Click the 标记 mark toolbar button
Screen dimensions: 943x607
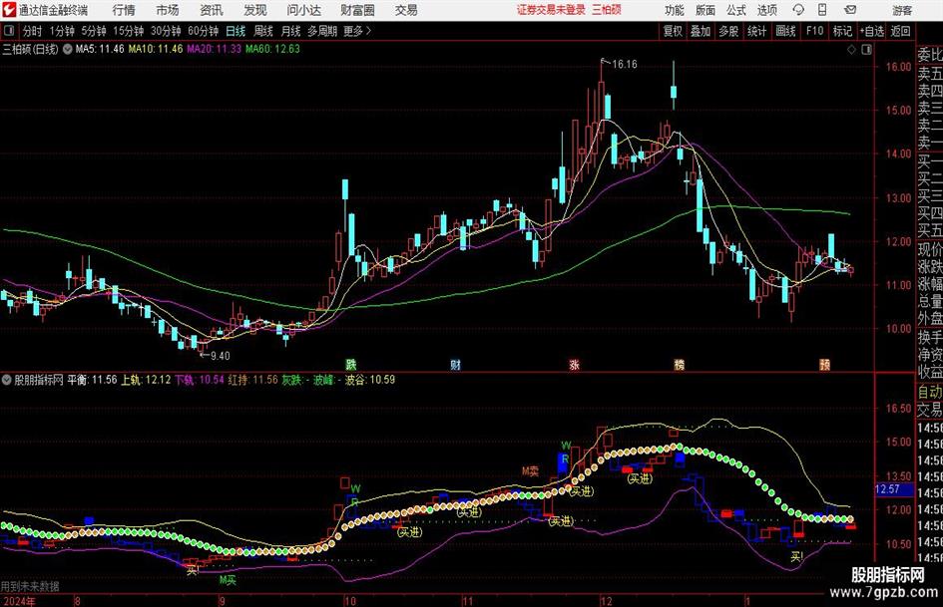click(842, 31)
